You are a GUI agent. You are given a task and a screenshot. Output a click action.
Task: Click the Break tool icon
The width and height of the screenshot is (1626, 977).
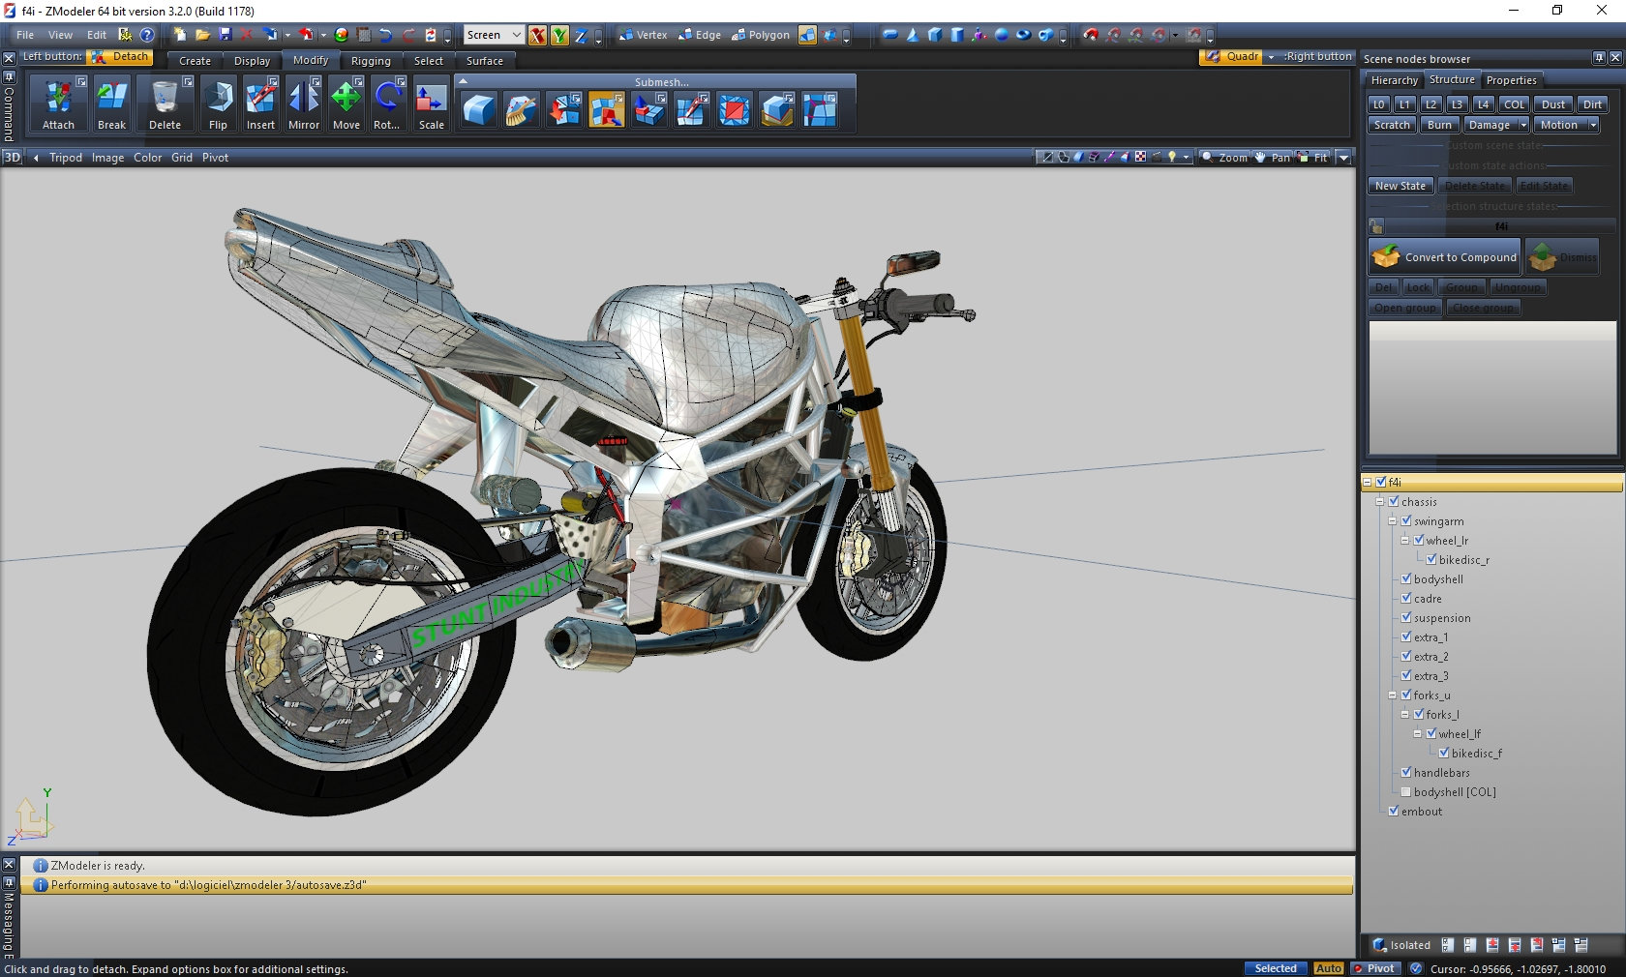111,99
